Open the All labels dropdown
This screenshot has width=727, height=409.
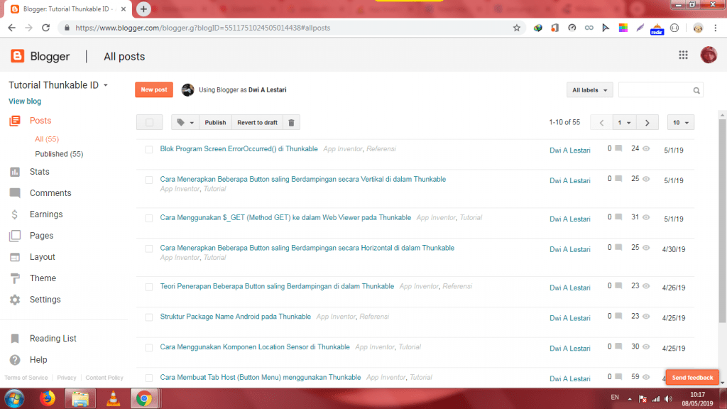click(589, 90)
